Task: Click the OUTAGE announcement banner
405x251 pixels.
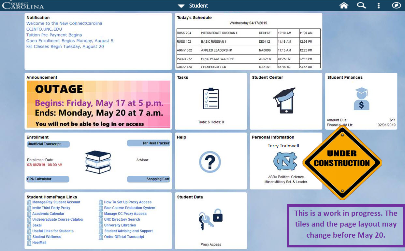Action: [98, 104]
